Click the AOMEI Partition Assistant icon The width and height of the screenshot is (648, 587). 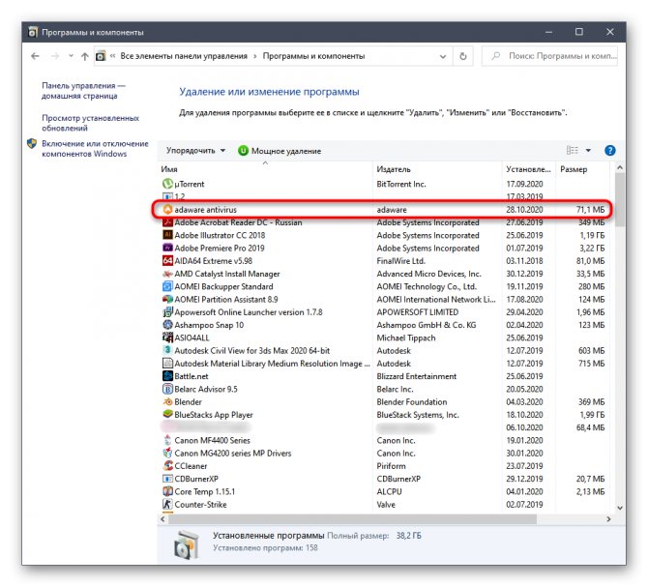point(167,299)
